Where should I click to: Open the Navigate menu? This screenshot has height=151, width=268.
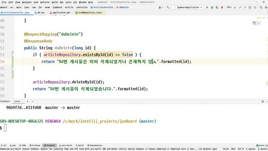pyautogui.click(x=27, y=2)
